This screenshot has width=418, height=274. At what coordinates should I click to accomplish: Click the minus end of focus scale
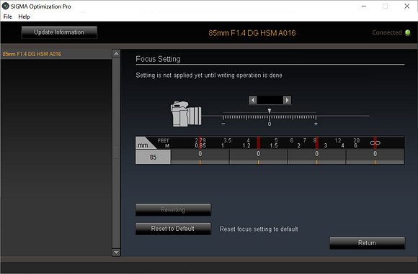[x=223, y=124]
